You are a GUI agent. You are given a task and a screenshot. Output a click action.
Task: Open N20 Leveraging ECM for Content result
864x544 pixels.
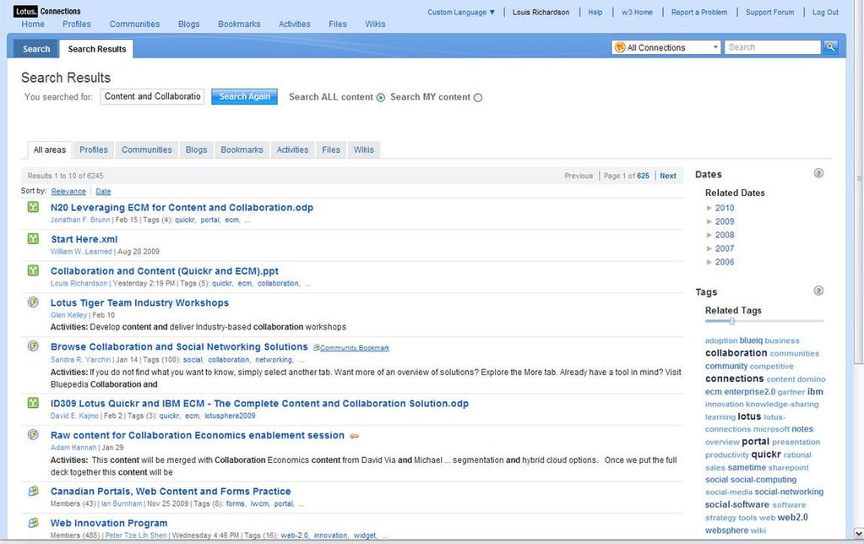182,208
